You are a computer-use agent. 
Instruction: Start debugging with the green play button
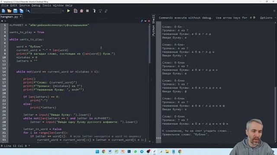pos(68,11)
